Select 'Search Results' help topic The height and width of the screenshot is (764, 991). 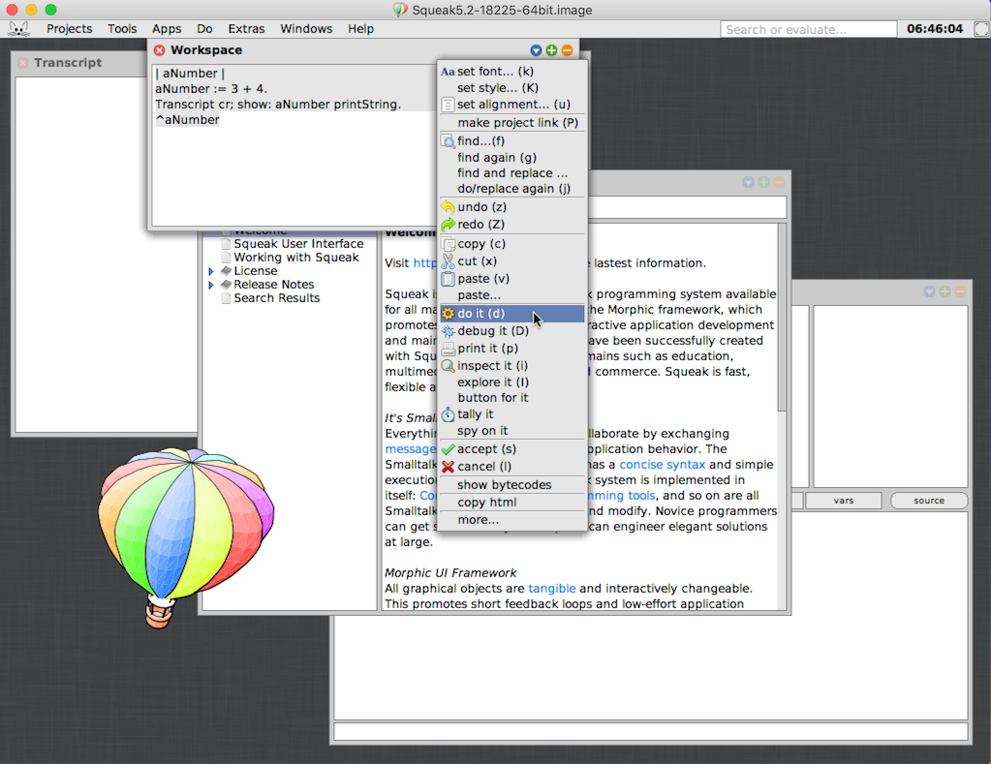[277, 298]
